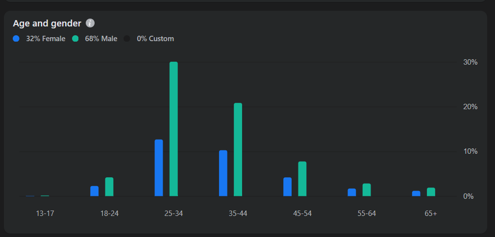Click the male bar for ages 18-24
495x237 pixels.
109,187
